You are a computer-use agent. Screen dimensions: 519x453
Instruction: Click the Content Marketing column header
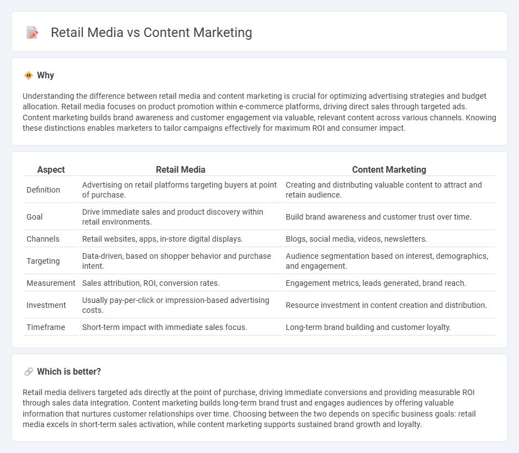389,170
